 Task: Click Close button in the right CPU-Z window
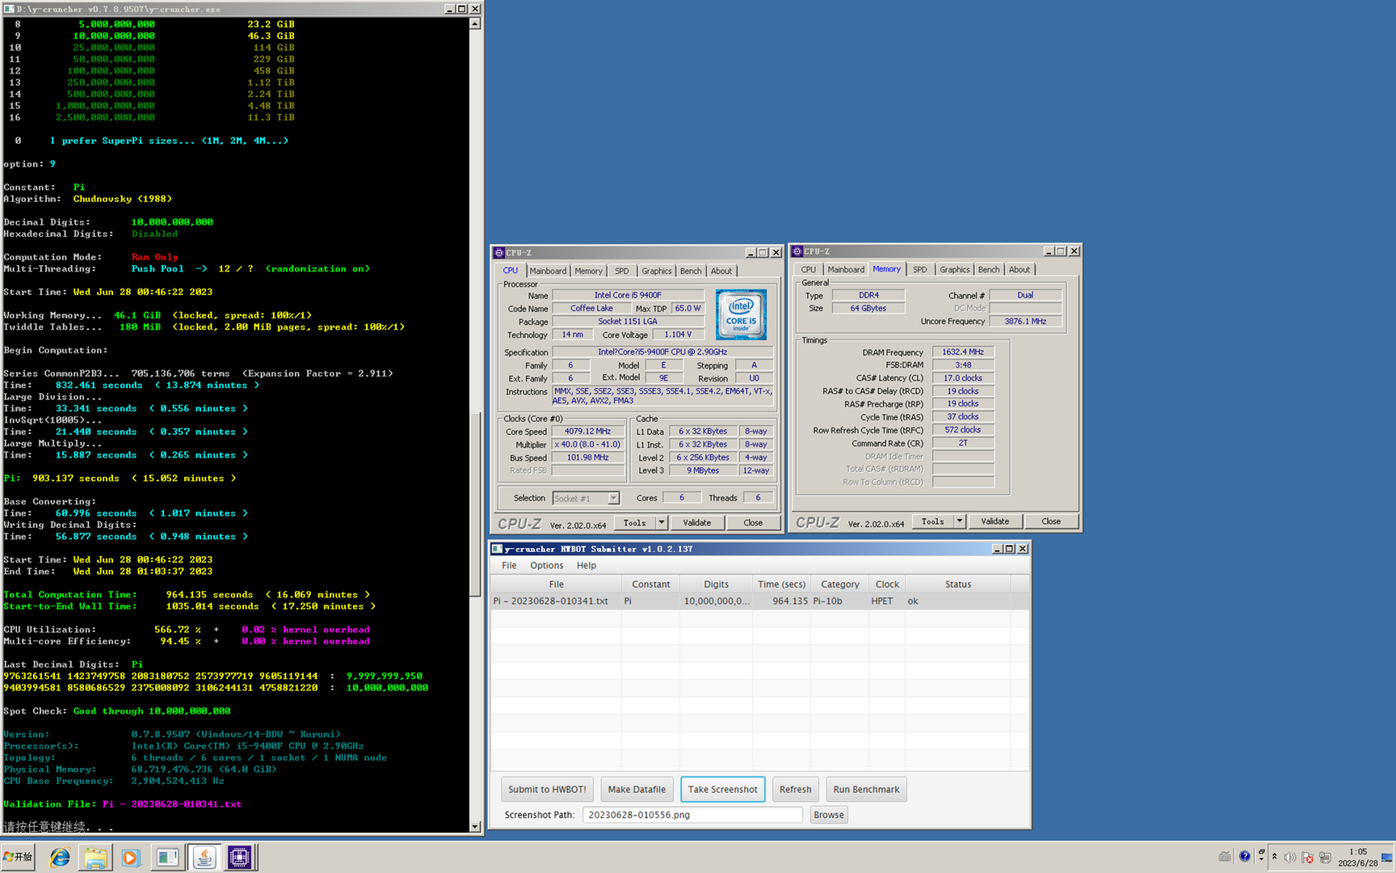pyautogui.click(x=1051, y=521)
